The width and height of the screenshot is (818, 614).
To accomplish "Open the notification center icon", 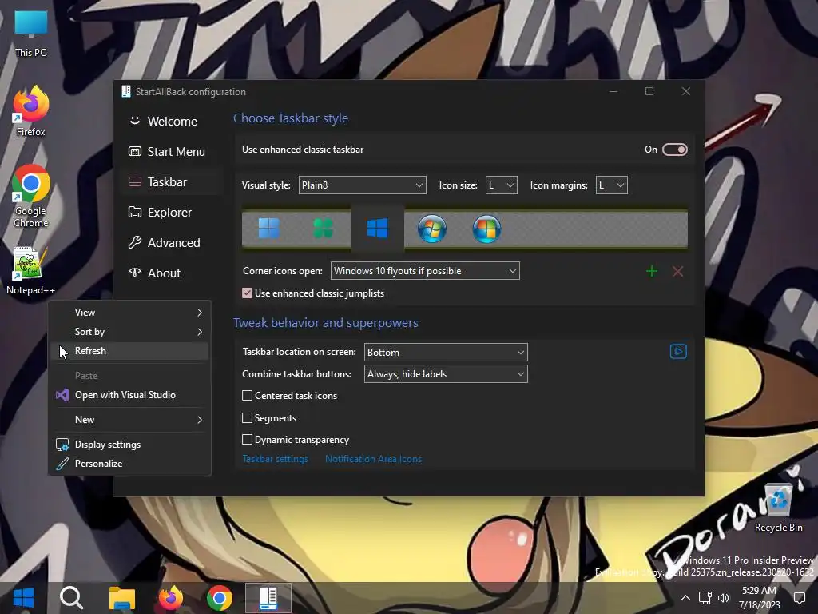I will pyautogui.click(x=799, y=598).
